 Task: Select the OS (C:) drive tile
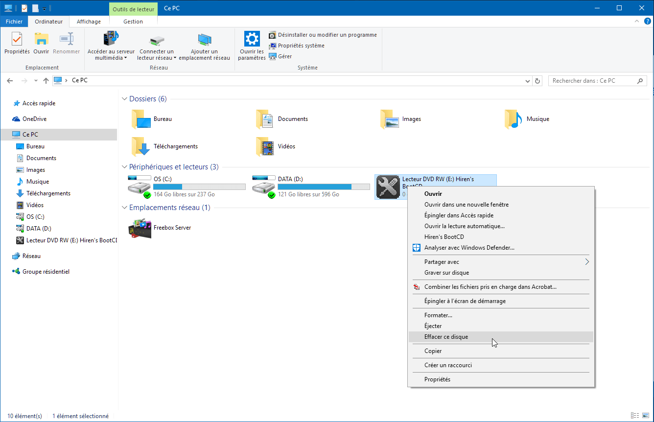pos(187,187)
